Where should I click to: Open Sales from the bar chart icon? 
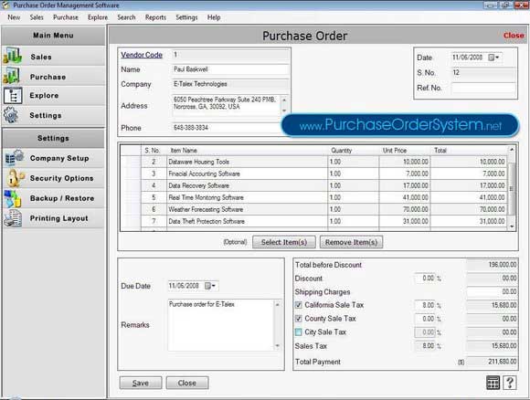[13, 56]
